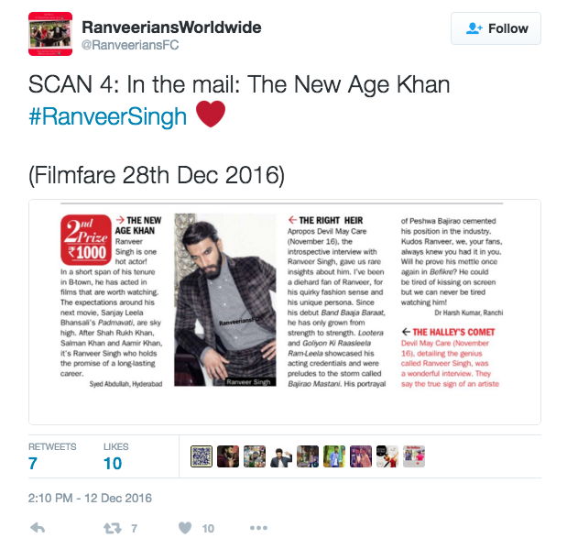Click the retweet count number beside retweet icon
The height and width of the screenshot is (560, 567).
point(134,529)
